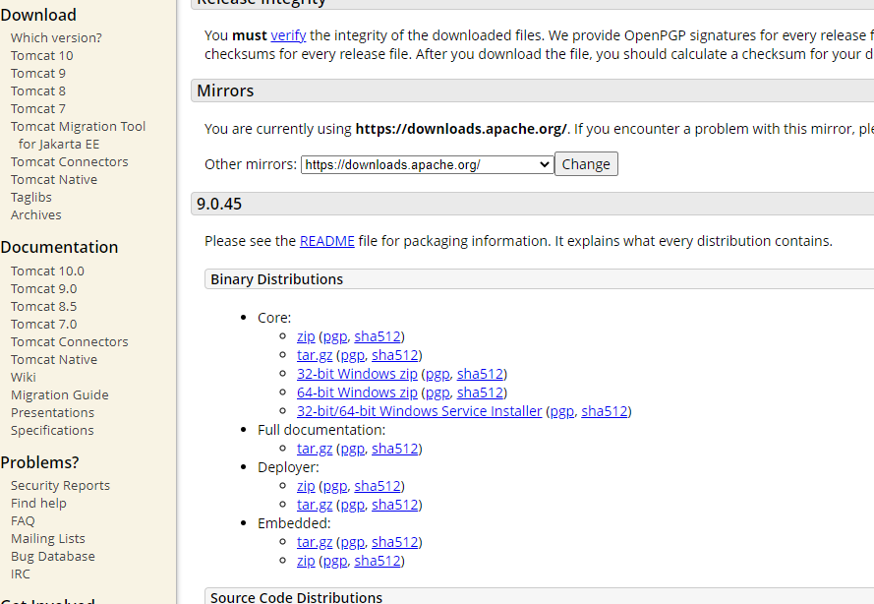The width and height of the screenshot is (874, 604).
Task: Open Tomcat Connectors under Documentation
Action: [69, 342]
